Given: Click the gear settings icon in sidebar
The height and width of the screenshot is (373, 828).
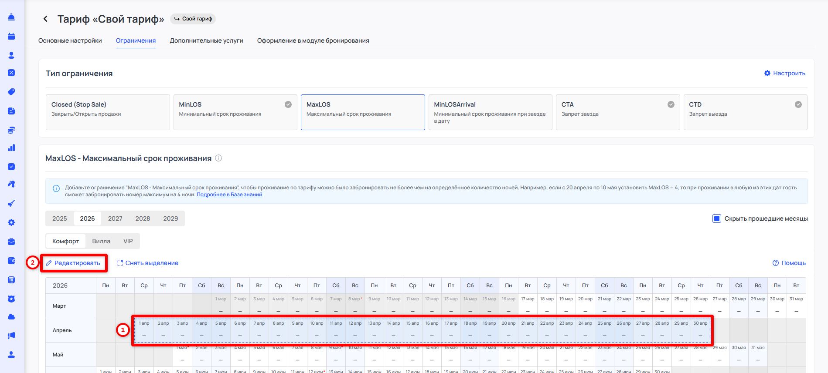Looking at the screenshot, I should (12, 222).
